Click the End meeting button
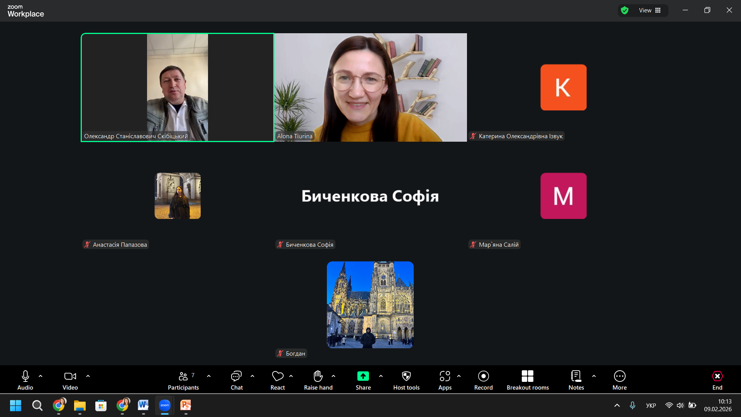This screenshot has height=417, width=741. [717, 376]
